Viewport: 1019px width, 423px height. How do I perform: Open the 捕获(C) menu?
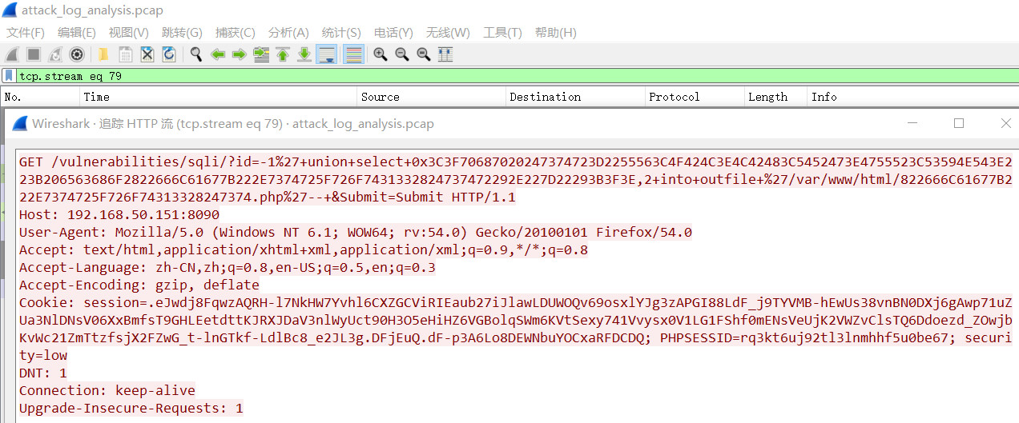point(236,33)
